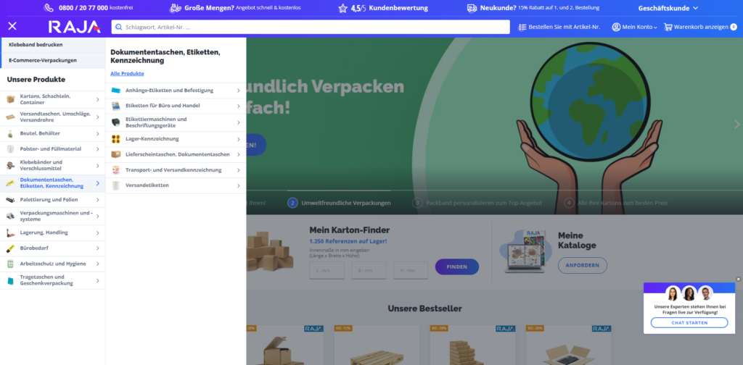Click the search magnifier icon
This screenshot has height=365, width=743.
[118, 27]
